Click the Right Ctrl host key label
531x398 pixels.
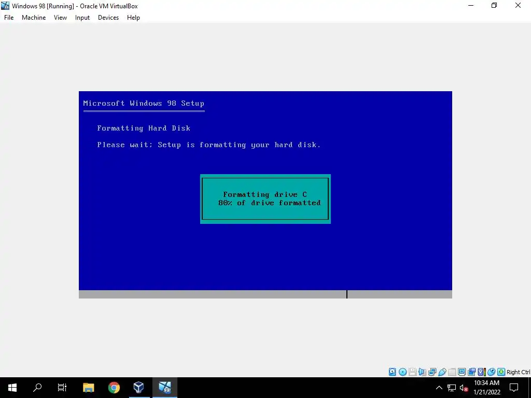[519, 372]
